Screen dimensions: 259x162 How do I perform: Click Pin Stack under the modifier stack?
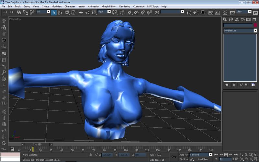pyautogui.click(x=227, y=85)
